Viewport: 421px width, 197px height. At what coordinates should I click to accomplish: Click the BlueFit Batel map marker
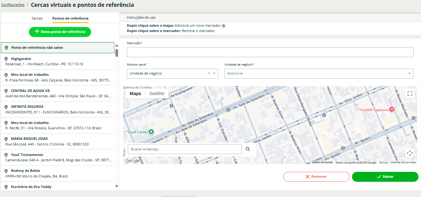click(x=151, y=132)
